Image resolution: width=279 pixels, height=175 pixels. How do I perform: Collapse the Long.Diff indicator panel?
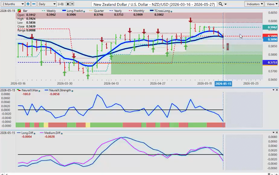coord(273,132)
